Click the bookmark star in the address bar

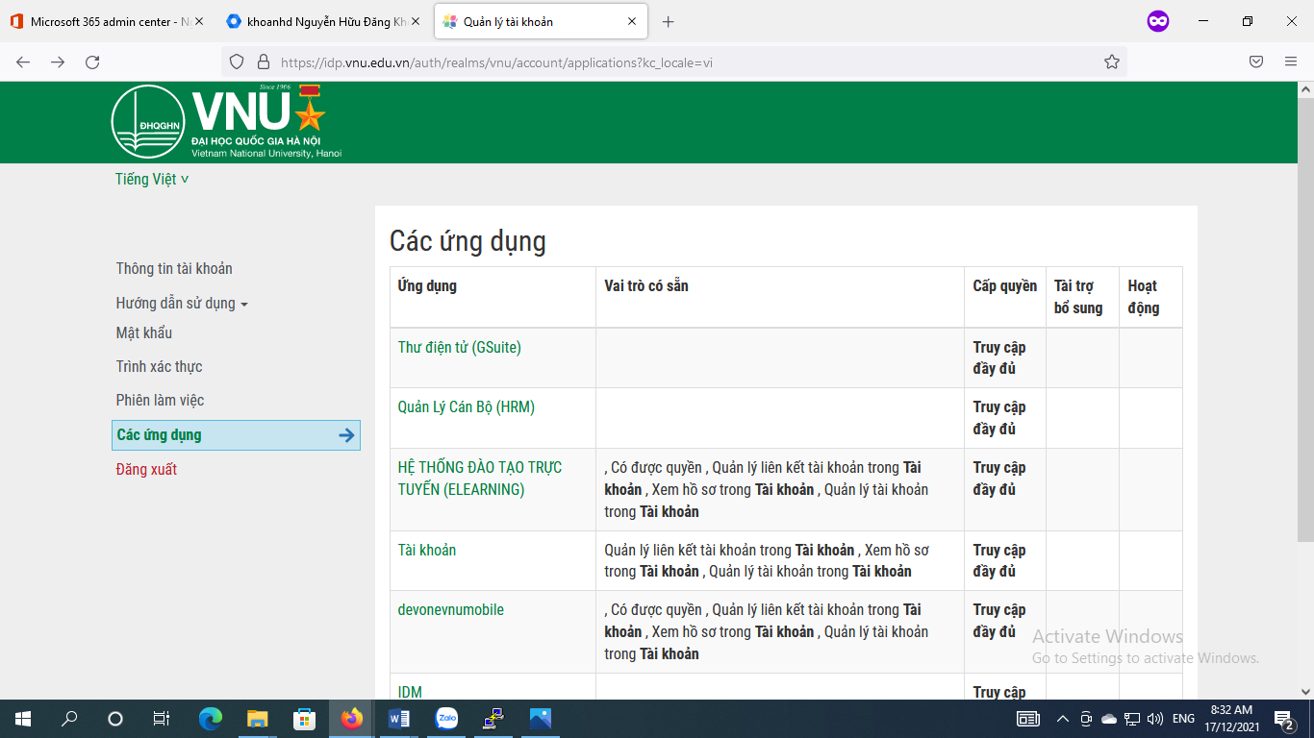click(1112, 61)
